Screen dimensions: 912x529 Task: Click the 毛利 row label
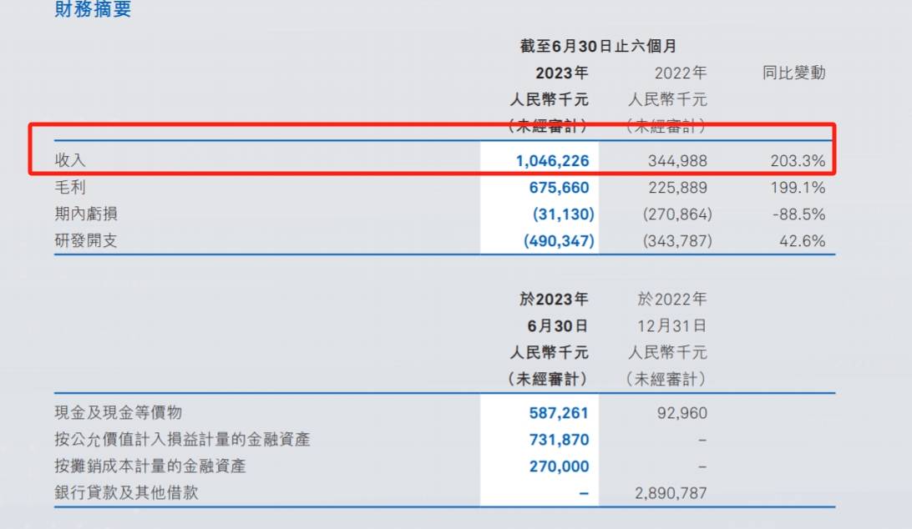70,187
